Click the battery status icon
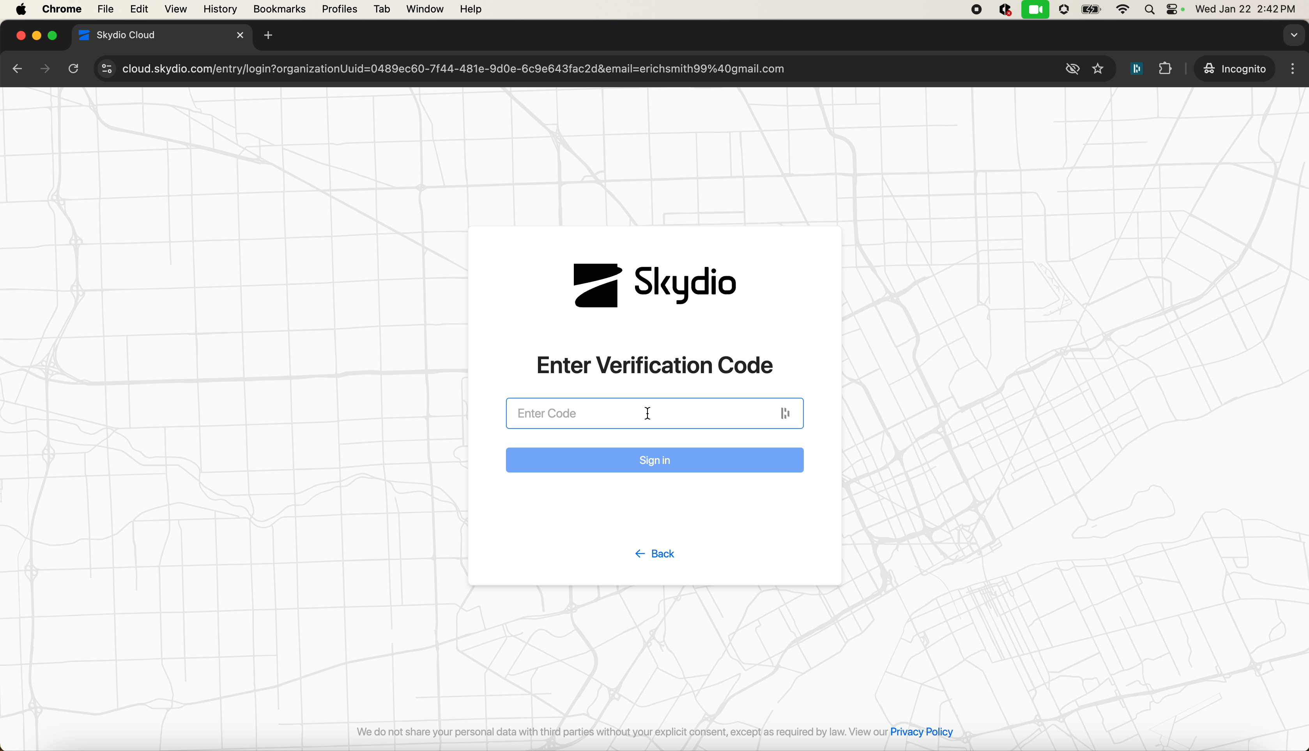Image resolution: width=1309 pixels, height=751 pixels. 1091,10
